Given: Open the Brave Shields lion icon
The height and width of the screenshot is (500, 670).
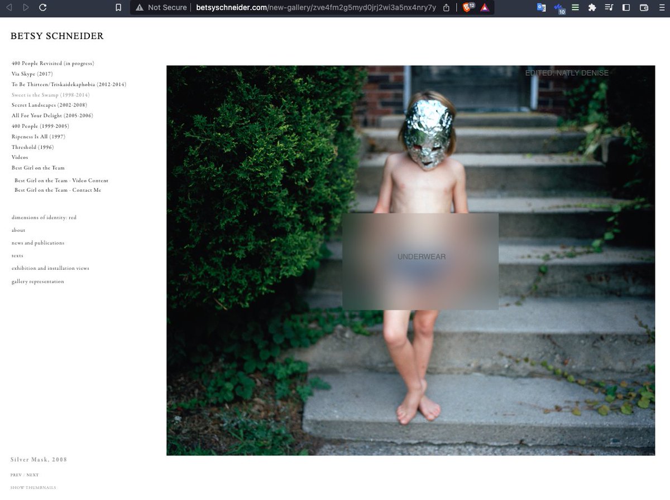Looking at the screenshot, I should point(467,8).
